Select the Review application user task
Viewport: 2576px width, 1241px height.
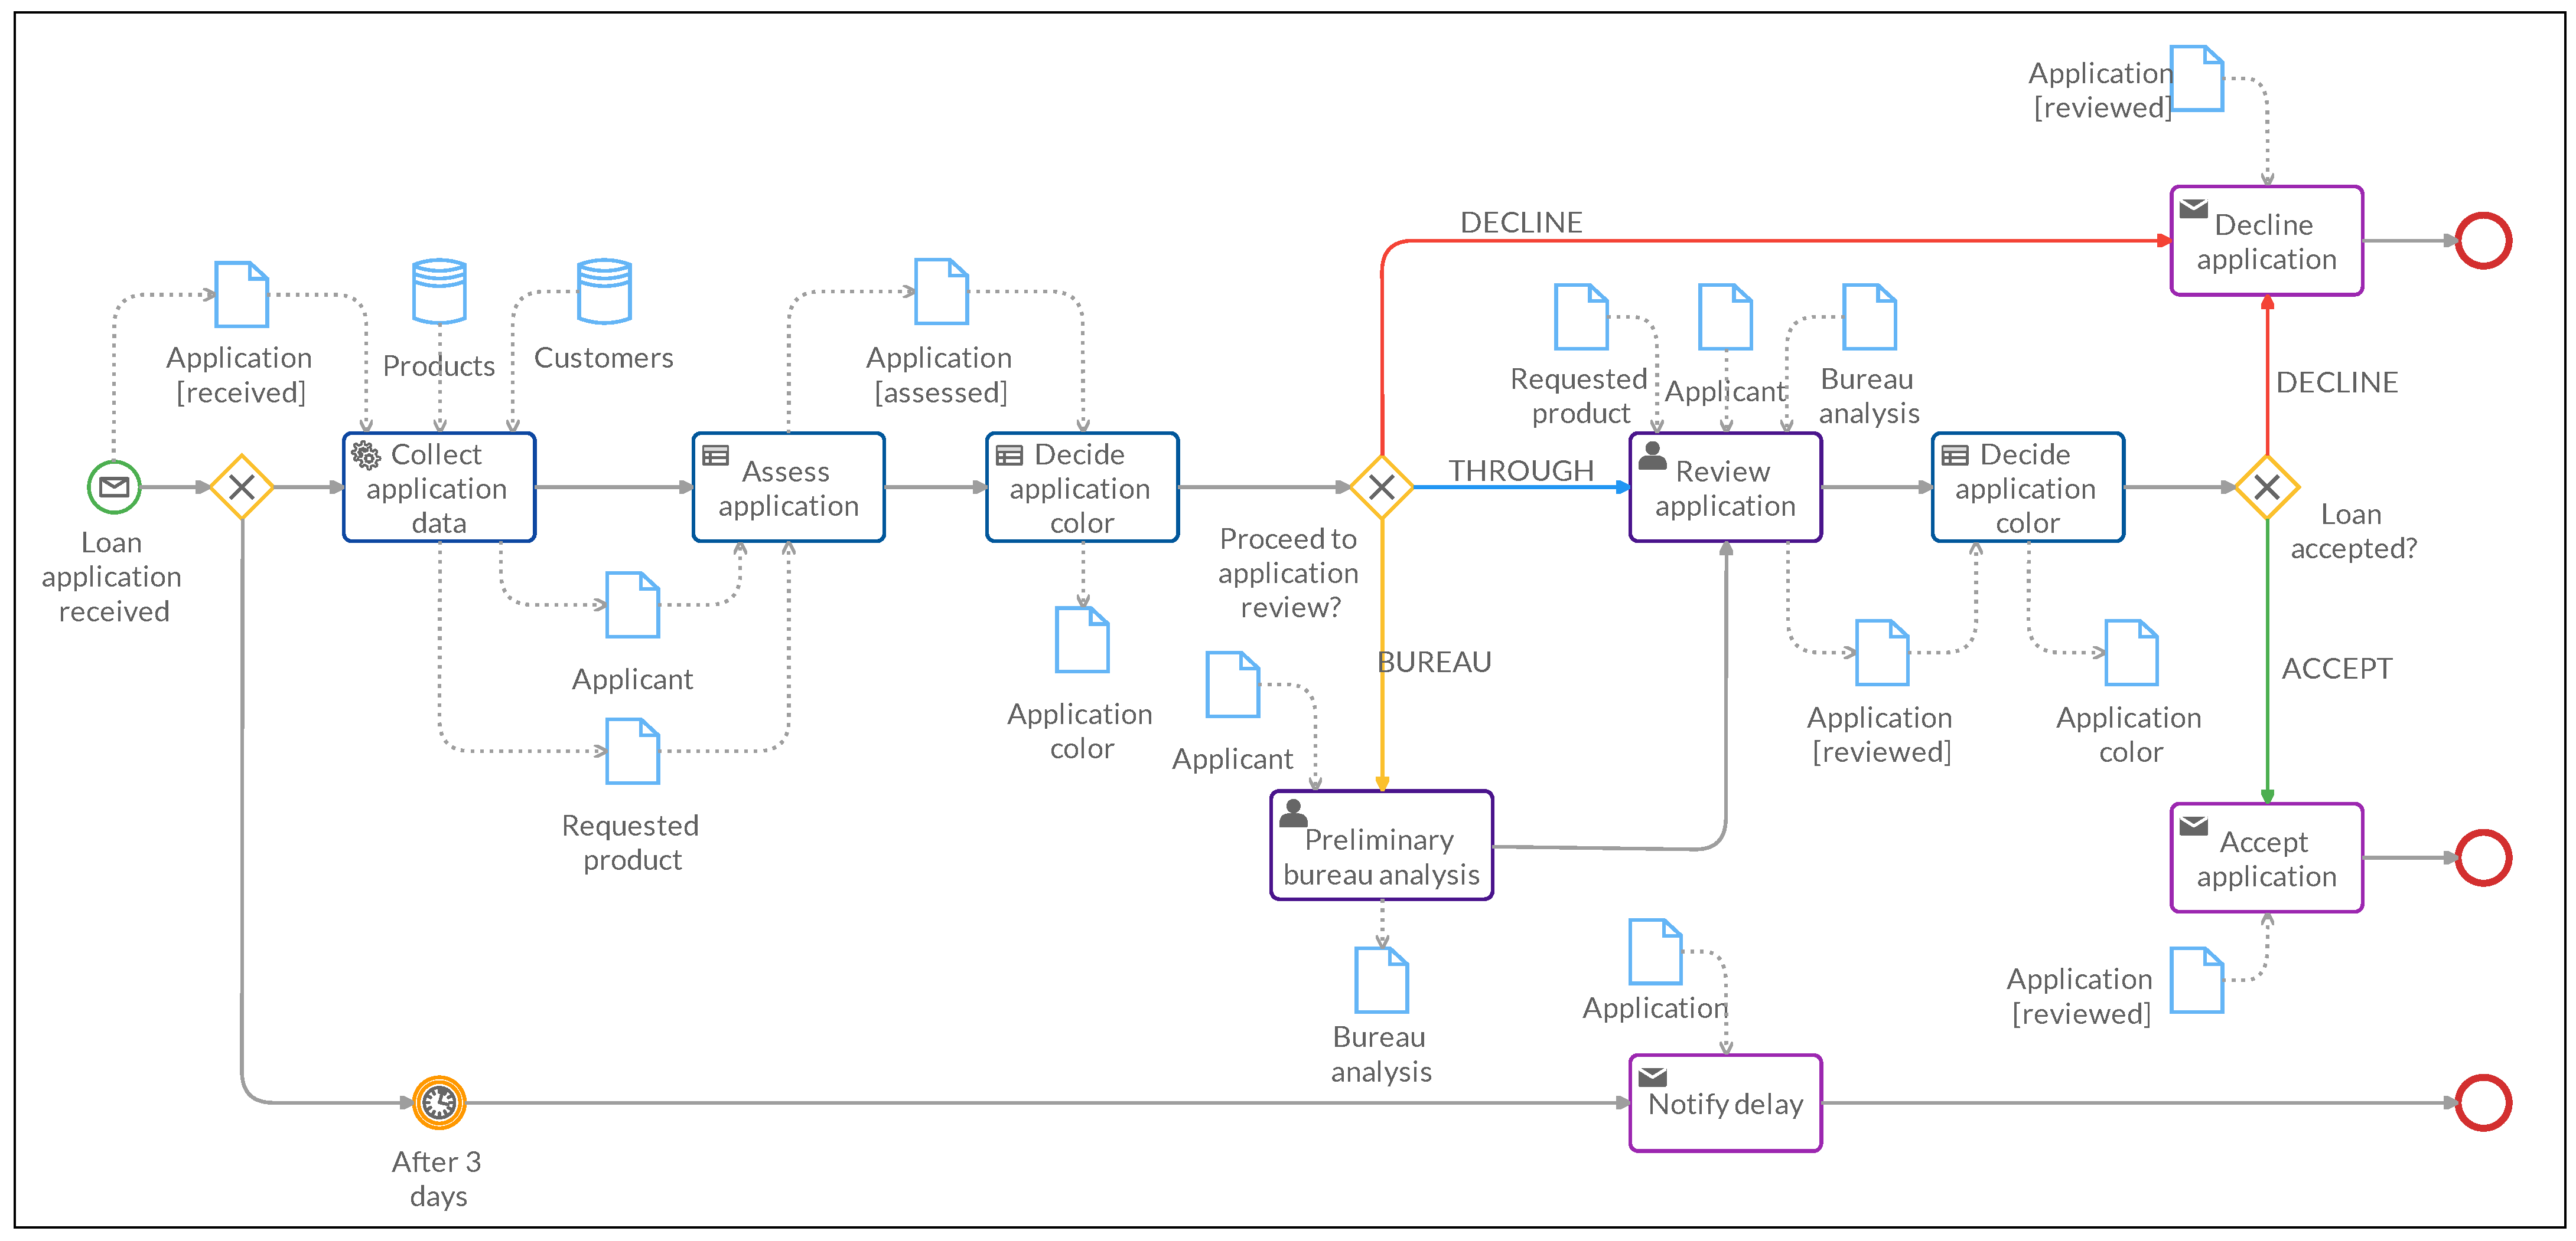click(1725, 487)
